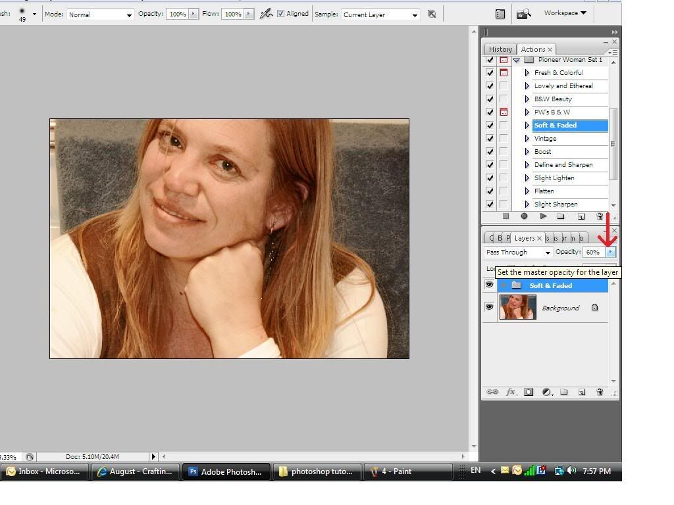
Task: Open the Workspace menu
Action: pyautogui.click(x=565, y=13)
